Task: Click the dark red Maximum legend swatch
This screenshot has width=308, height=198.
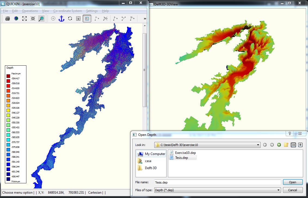Action: tap(8, 76)
